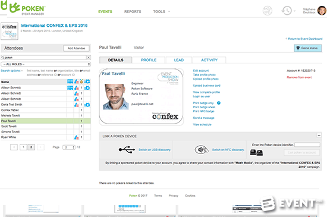Click Send a message link
Viewport: 327px width, 217px height.
(203, 118)
